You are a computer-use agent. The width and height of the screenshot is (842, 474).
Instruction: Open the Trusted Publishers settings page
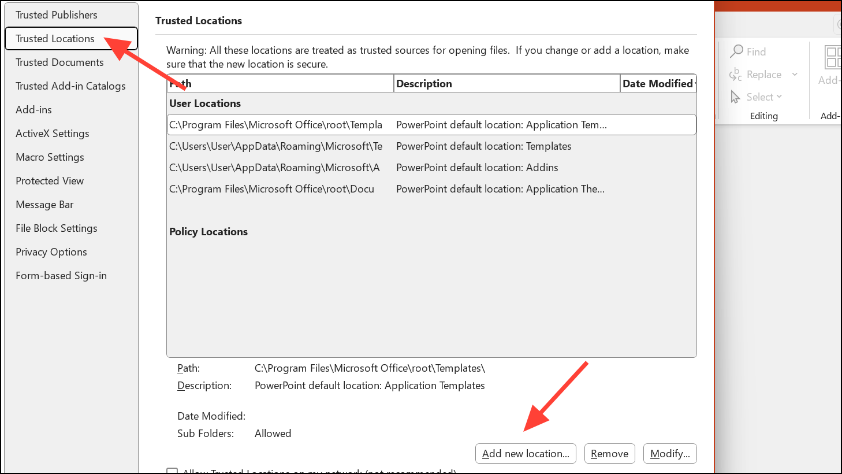(55, 14)
